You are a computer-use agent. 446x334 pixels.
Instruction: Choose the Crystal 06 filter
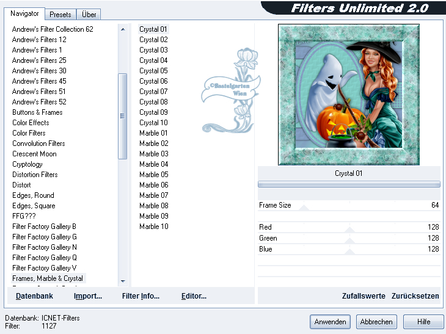153,81
